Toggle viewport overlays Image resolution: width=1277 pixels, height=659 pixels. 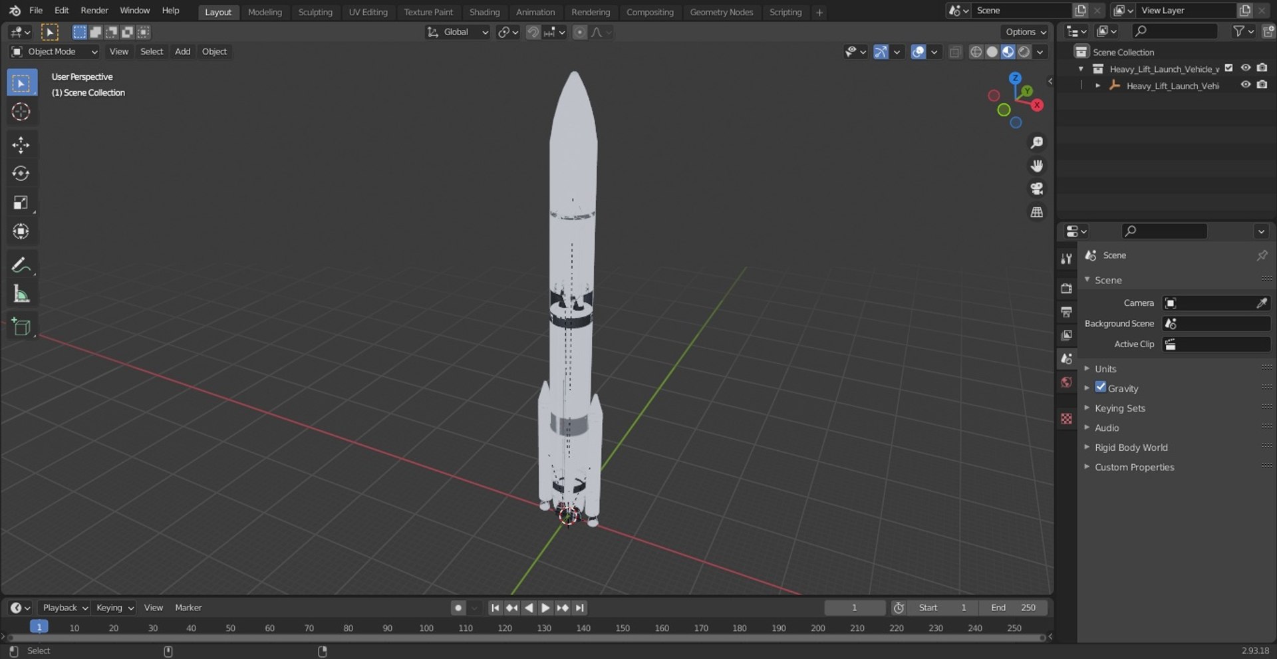tap(919, 52)
